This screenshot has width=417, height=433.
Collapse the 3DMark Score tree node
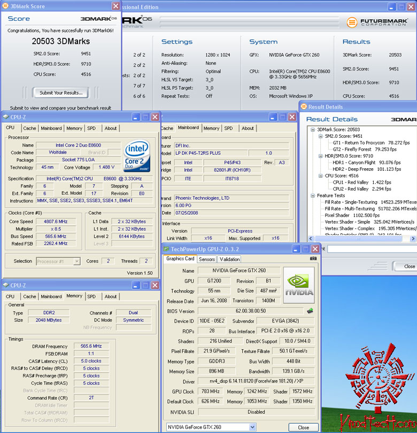pyautogui.click(x=312, y=130)
